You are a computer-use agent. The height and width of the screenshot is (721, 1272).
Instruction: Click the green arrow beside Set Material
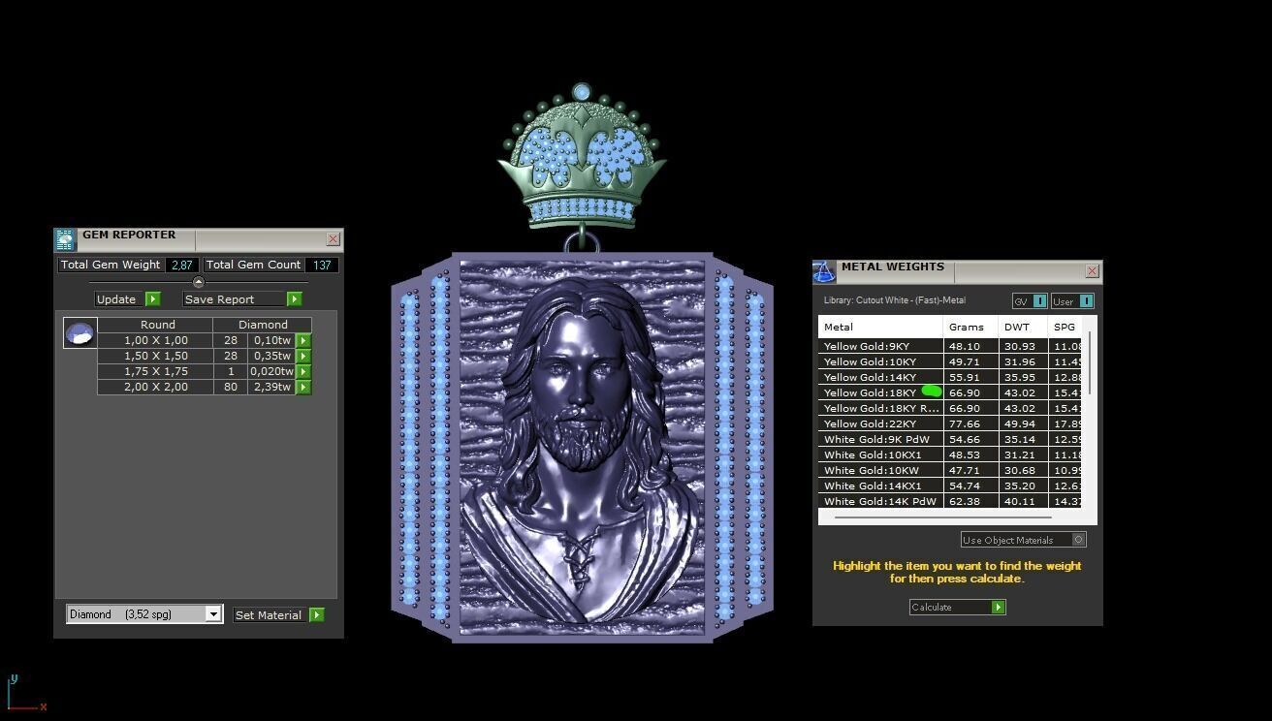[317, 615]
